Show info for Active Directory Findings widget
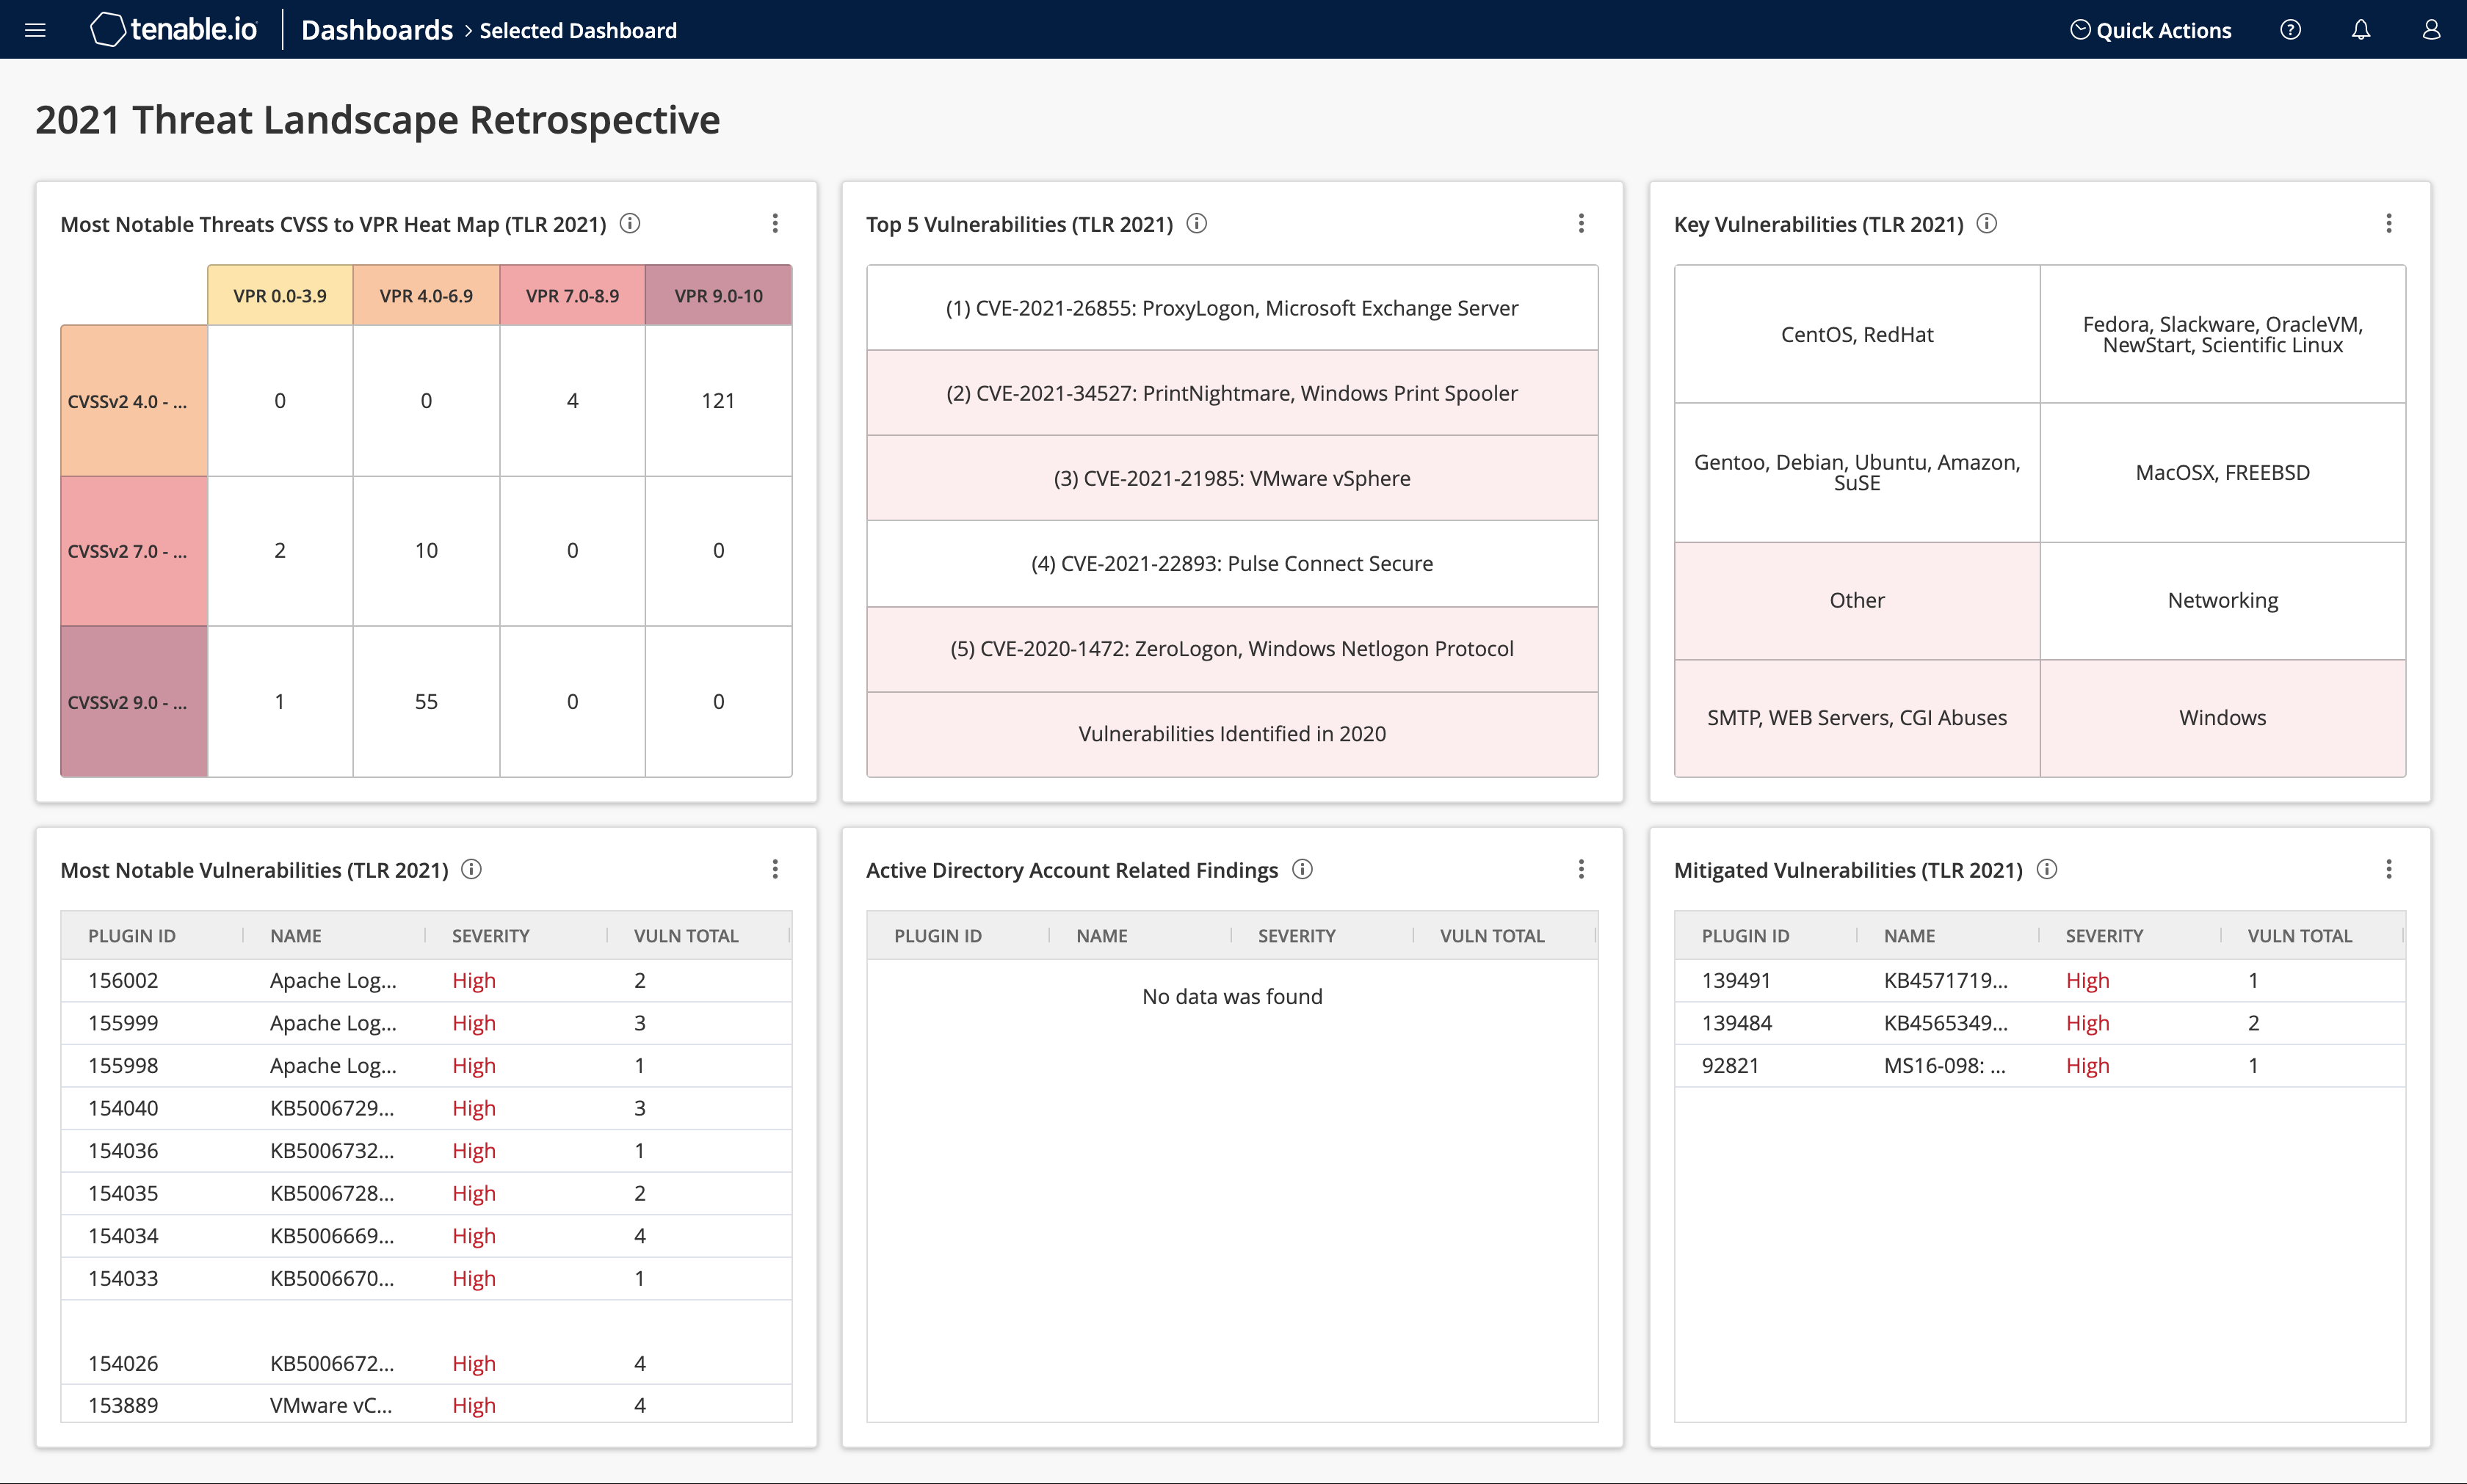Image resolution: width=2467 pixels, height=1484 pixels. tap(1302, 869)
